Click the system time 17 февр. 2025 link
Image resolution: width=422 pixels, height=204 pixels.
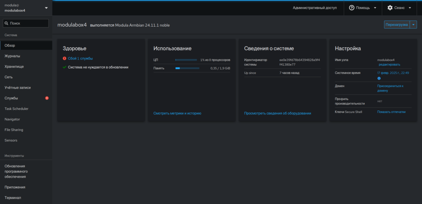pos(393,73)
